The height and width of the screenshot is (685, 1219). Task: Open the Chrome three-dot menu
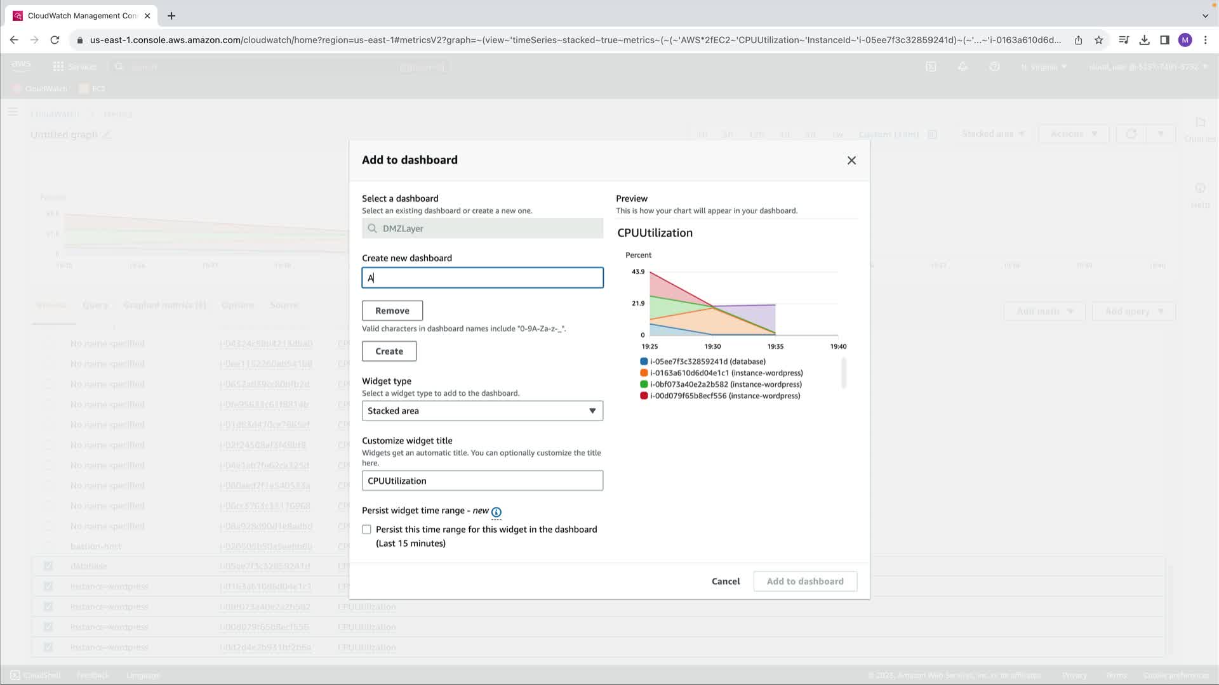(x=1205, y=40)
